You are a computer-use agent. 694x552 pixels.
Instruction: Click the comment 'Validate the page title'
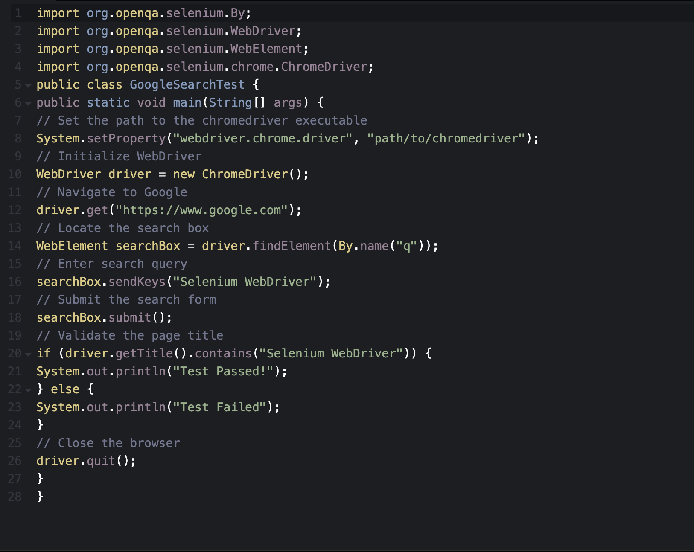point(140,336)
